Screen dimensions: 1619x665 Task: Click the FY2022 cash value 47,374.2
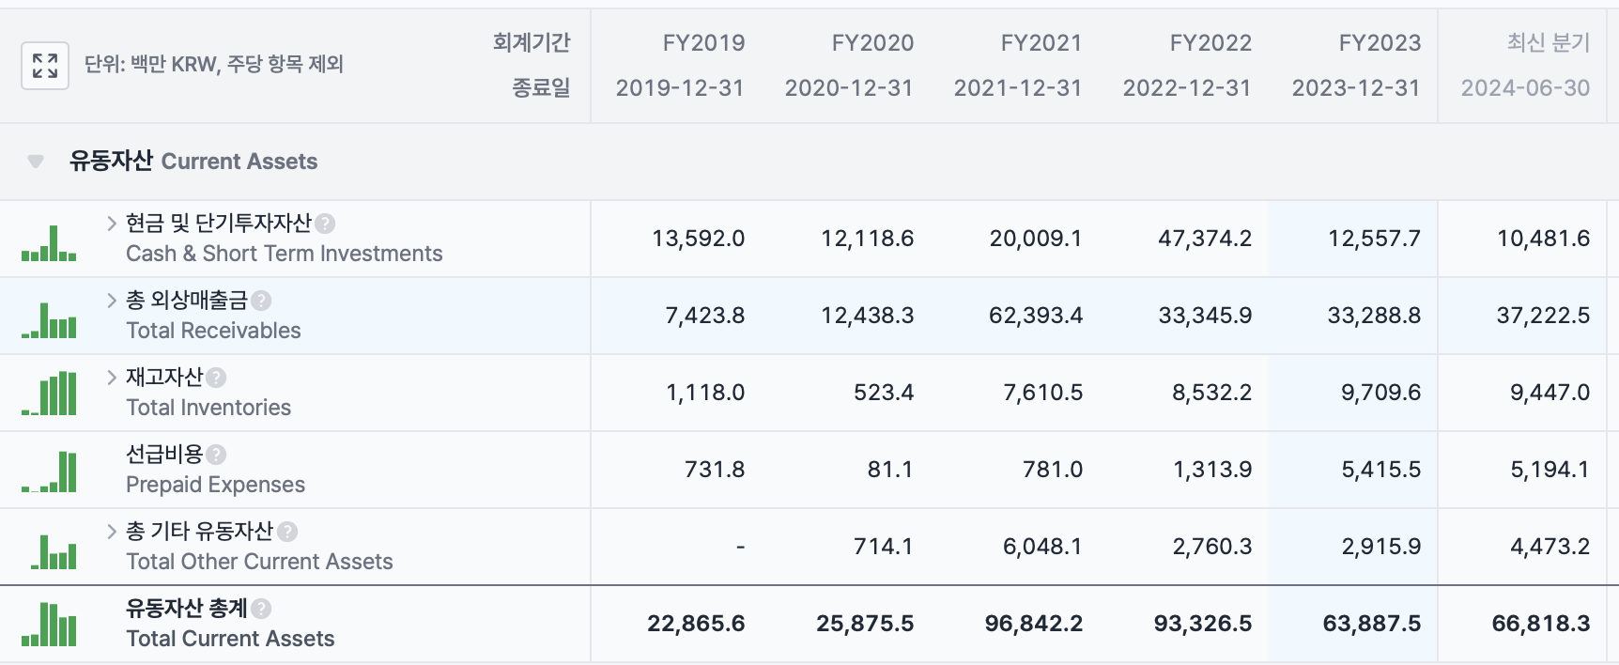click(1205, 239)
